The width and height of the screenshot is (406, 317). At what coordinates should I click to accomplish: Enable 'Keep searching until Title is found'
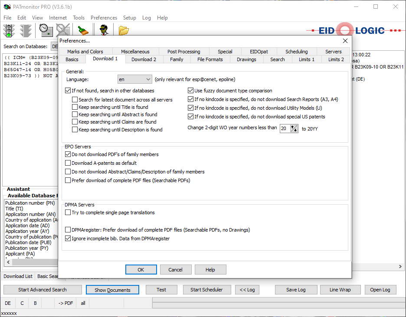coord(75,107)
